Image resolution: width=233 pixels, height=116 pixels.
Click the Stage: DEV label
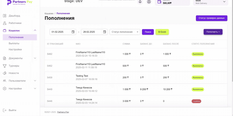click(x=73, y=1)
